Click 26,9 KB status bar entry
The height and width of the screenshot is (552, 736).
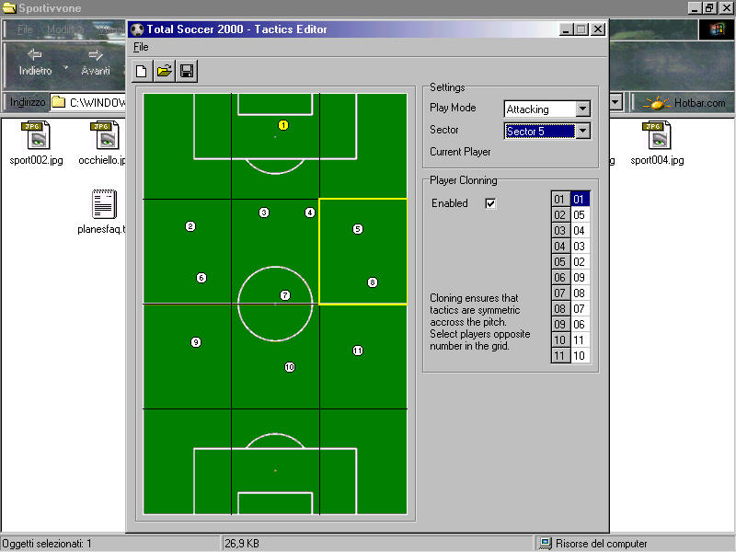coord(242,544)
